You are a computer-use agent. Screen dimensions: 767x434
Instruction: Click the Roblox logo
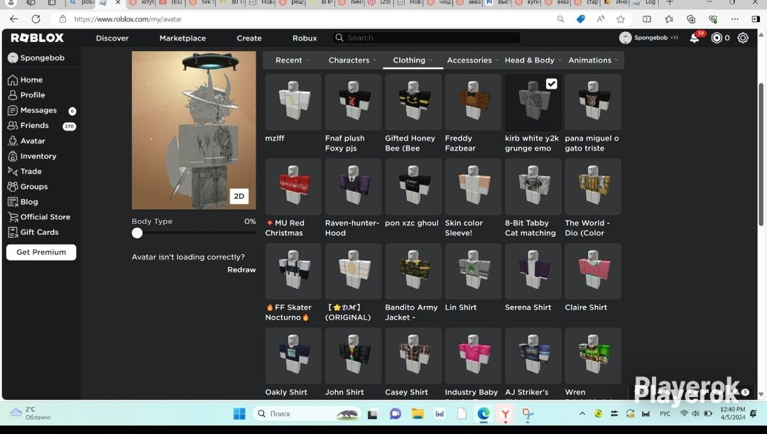click(x=37, y=38)
